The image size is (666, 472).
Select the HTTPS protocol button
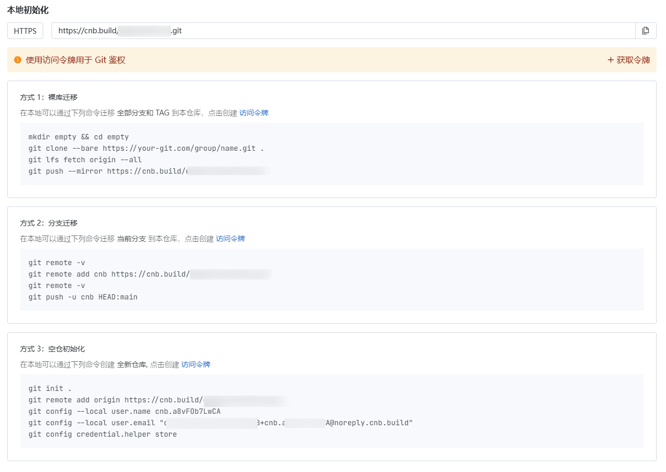pos(25,31)
